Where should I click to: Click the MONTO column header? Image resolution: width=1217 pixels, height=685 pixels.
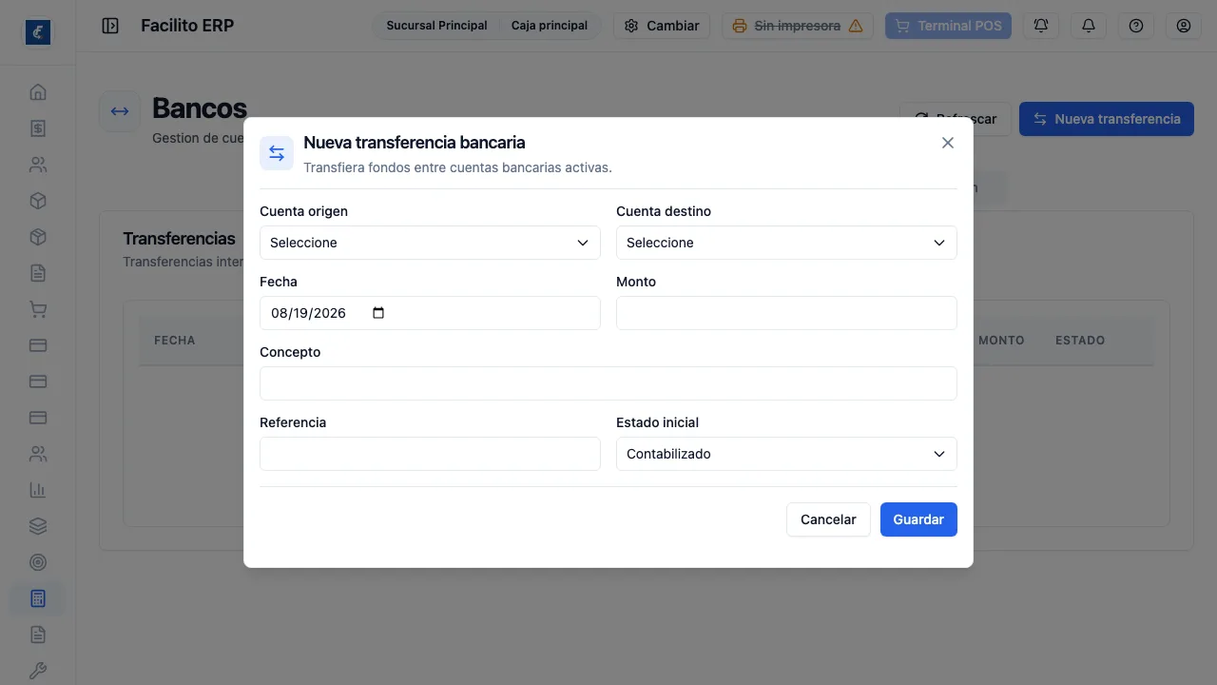point(1001,341)
